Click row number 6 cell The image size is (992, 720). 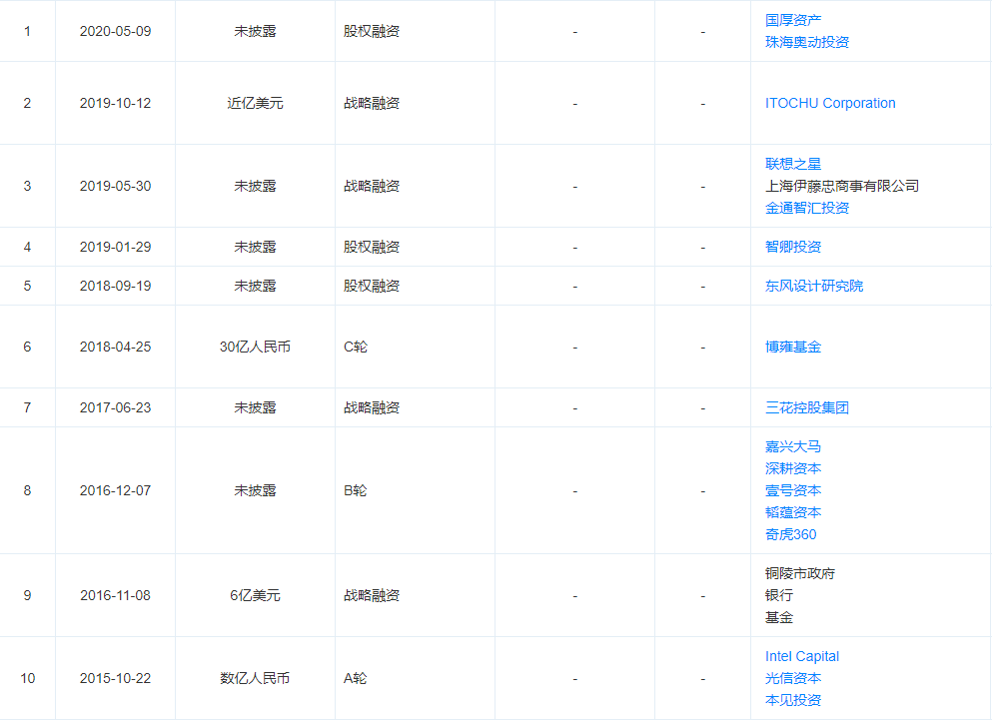point(27,347)
